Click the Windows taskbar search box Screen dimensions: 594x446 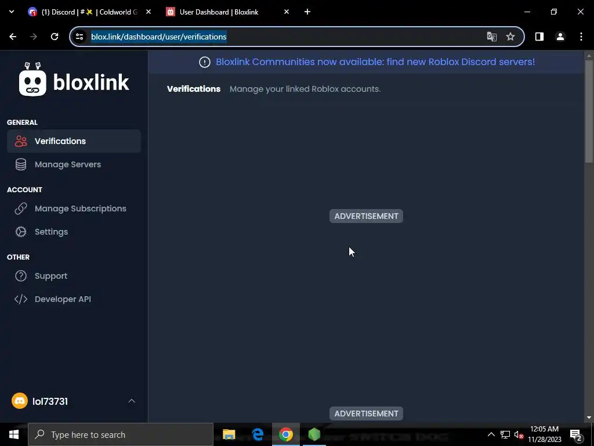(x=121, y=434)
